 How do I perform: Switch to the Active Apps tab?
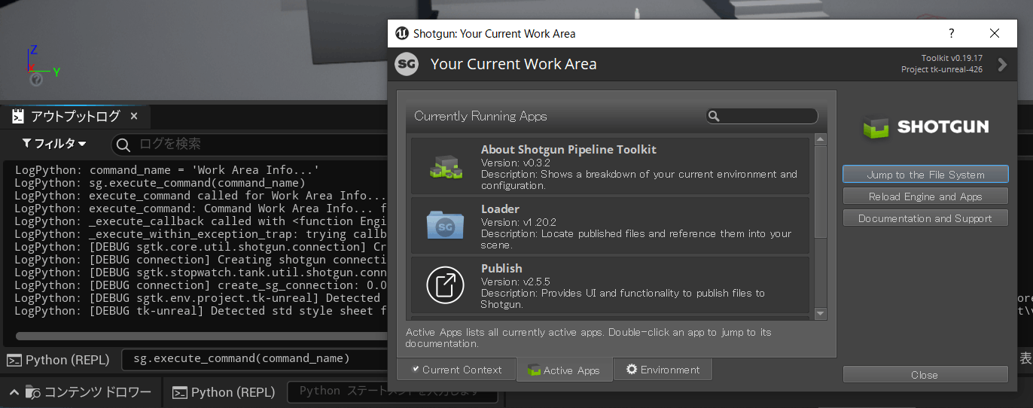(563, 370)
